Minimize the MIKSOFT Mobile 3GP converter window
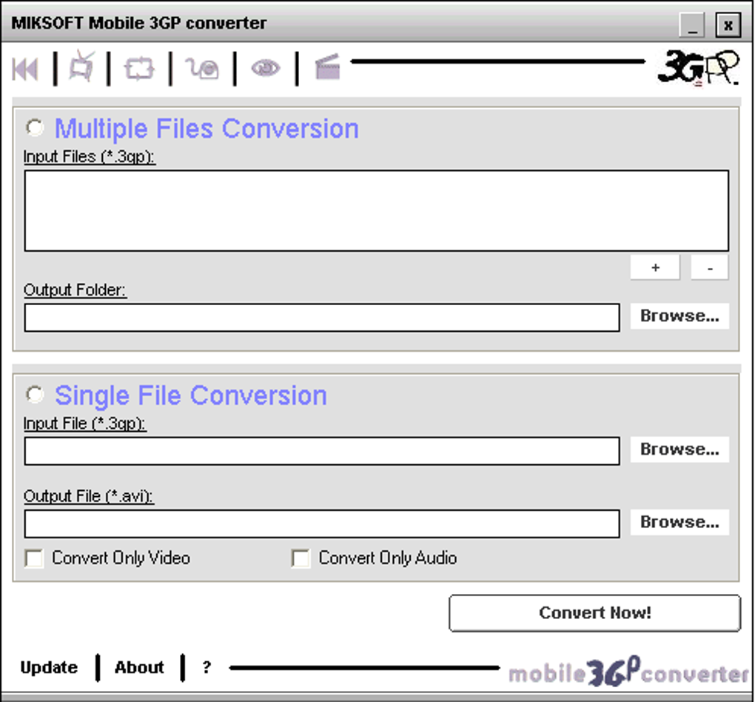Viewport: 755px width, 702px height. (692, 24)
